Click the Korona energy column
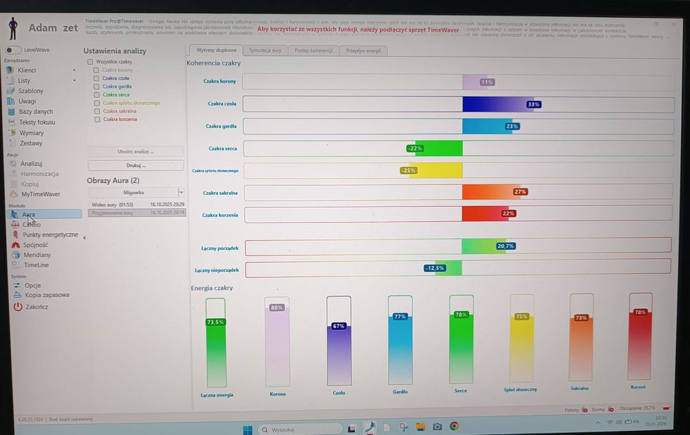The image size is (690, 435). (x=277, y=342)
